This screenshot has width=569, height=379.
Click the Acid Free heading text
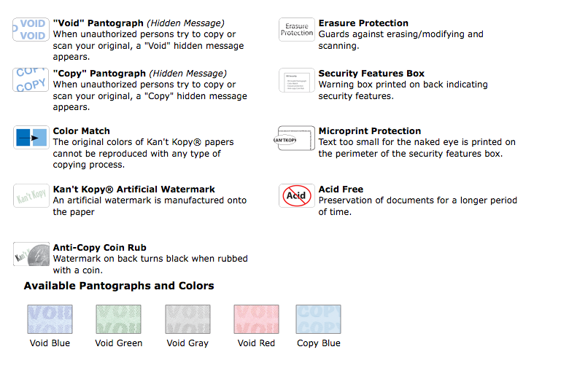pos(341,189)
